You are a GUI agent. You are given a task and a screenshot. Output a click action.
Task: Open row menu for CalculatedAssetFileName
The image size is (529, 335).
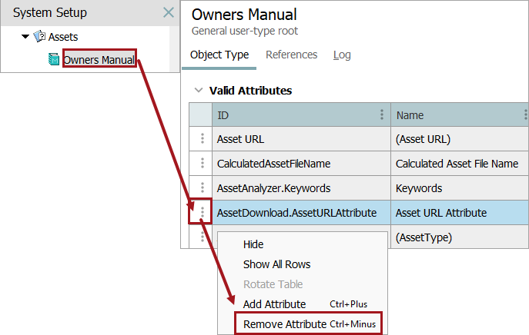tap(203, 163)
